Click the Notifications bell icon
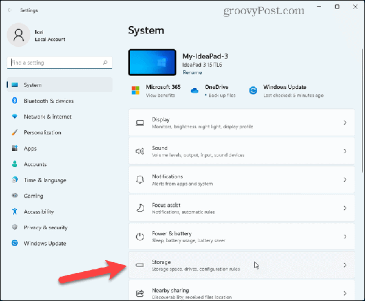Viewport: 365px width, 301px height. pos(140,180)
